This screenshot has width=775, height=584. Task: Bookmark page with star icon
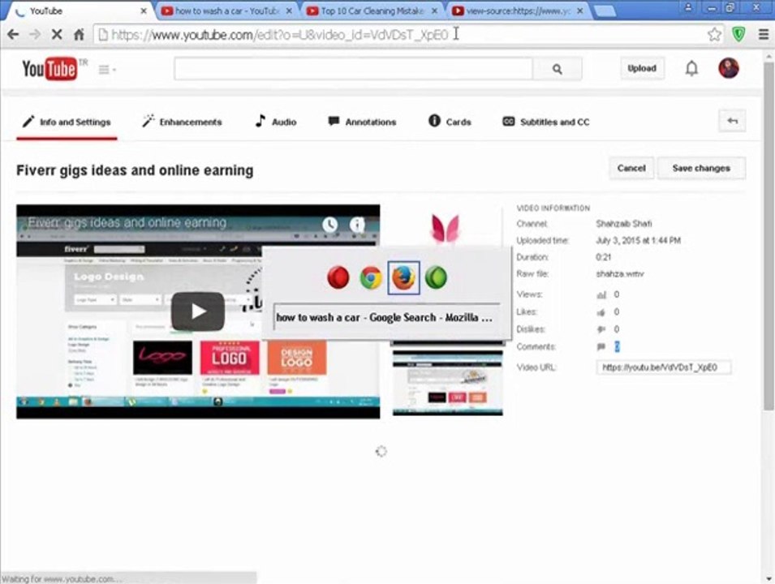[713, 34]
